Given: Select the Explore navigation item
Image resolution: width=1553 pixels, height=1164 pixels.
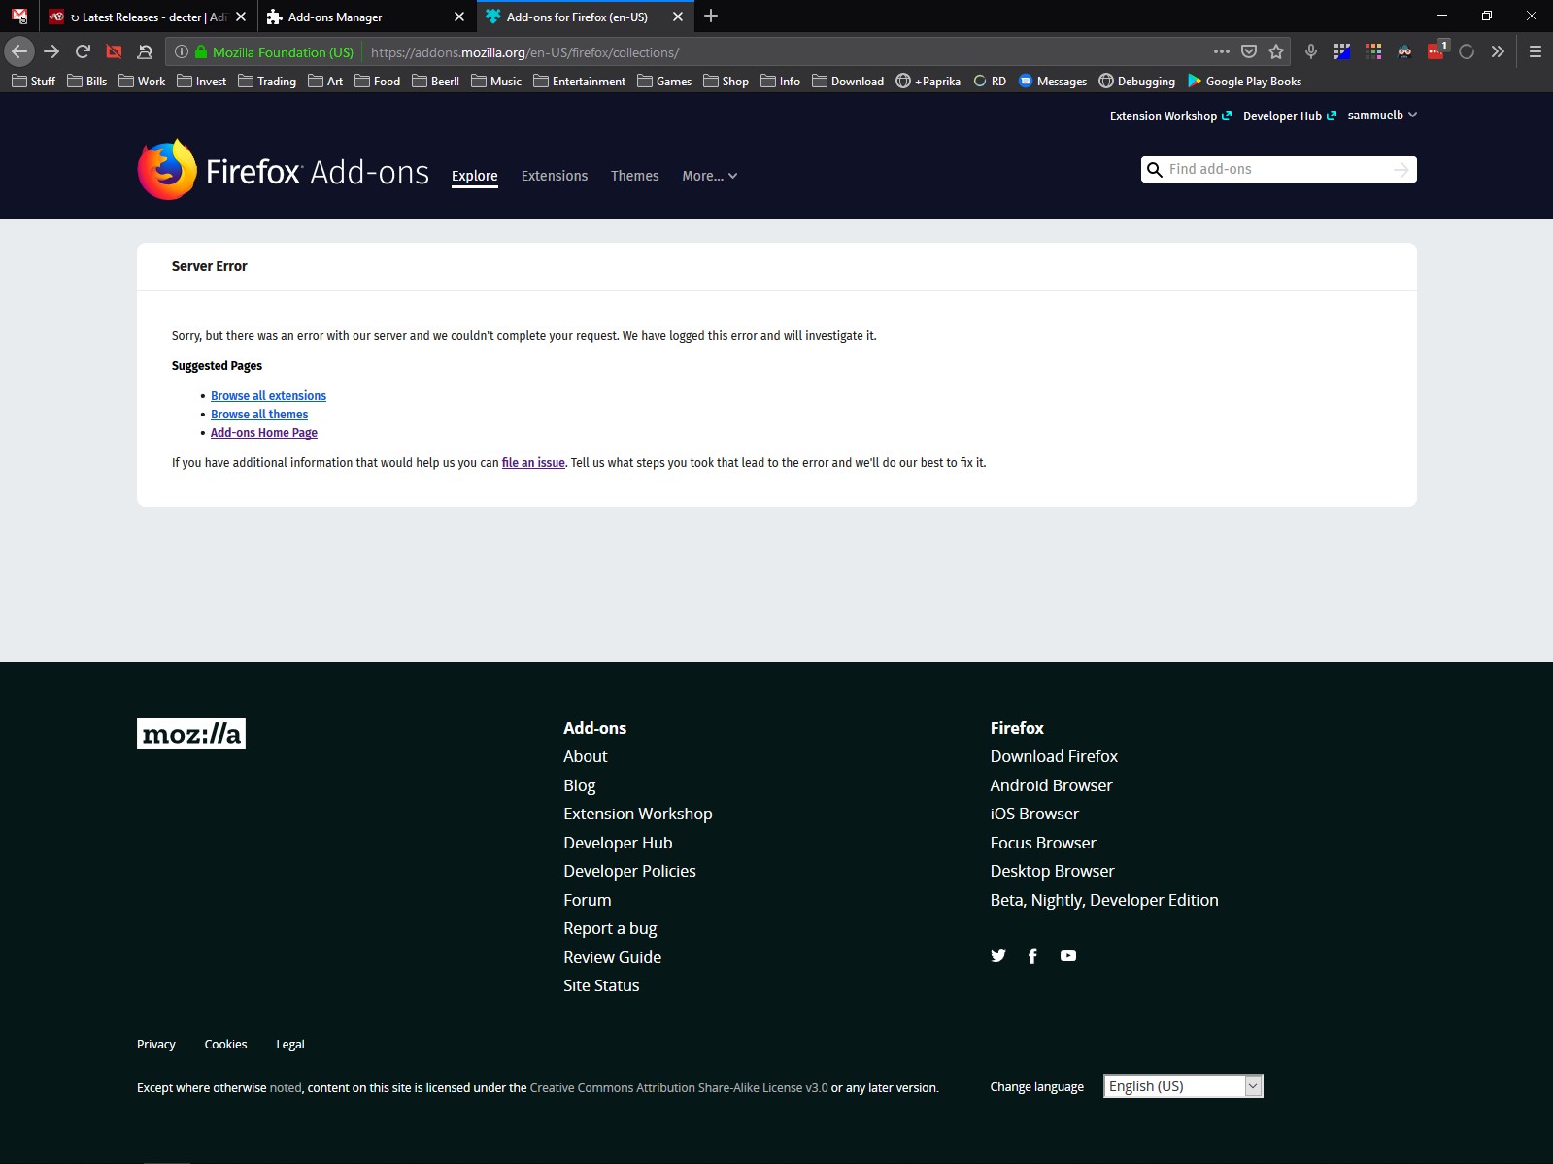Looking at the screenshot, I should click(475, 176).
